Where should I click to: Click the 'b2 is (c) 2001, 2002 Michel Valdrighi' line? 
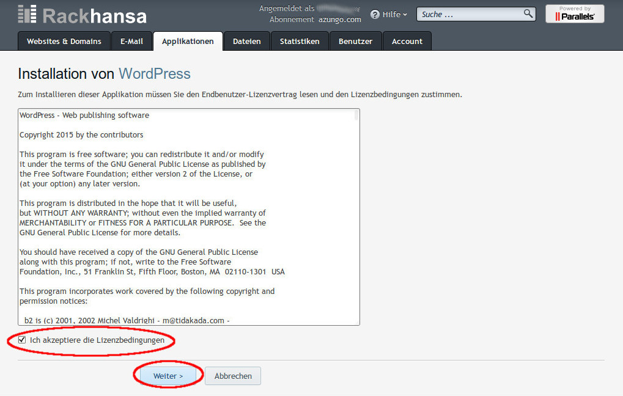[127, 321]
